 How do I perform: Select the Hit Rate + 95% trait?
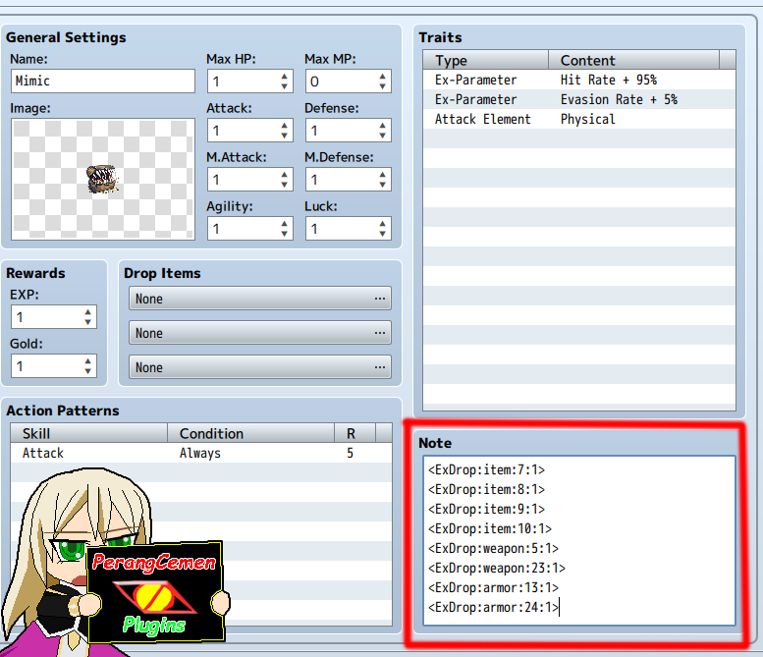pos(579,80)
